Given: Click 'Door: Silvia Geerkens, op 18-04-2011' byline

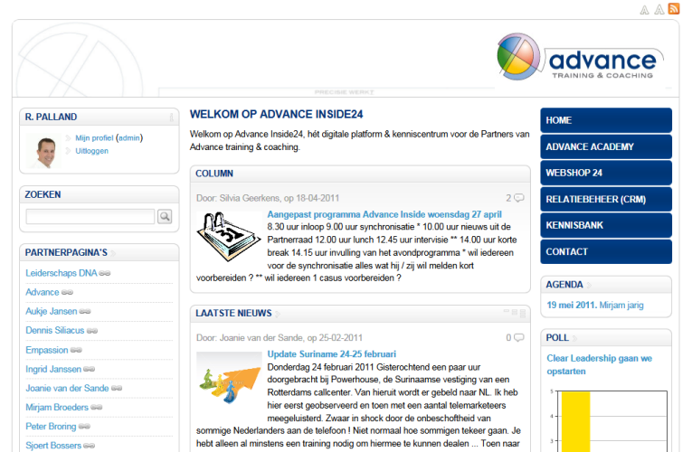Looking at the screenshot, I should point(268,198).
